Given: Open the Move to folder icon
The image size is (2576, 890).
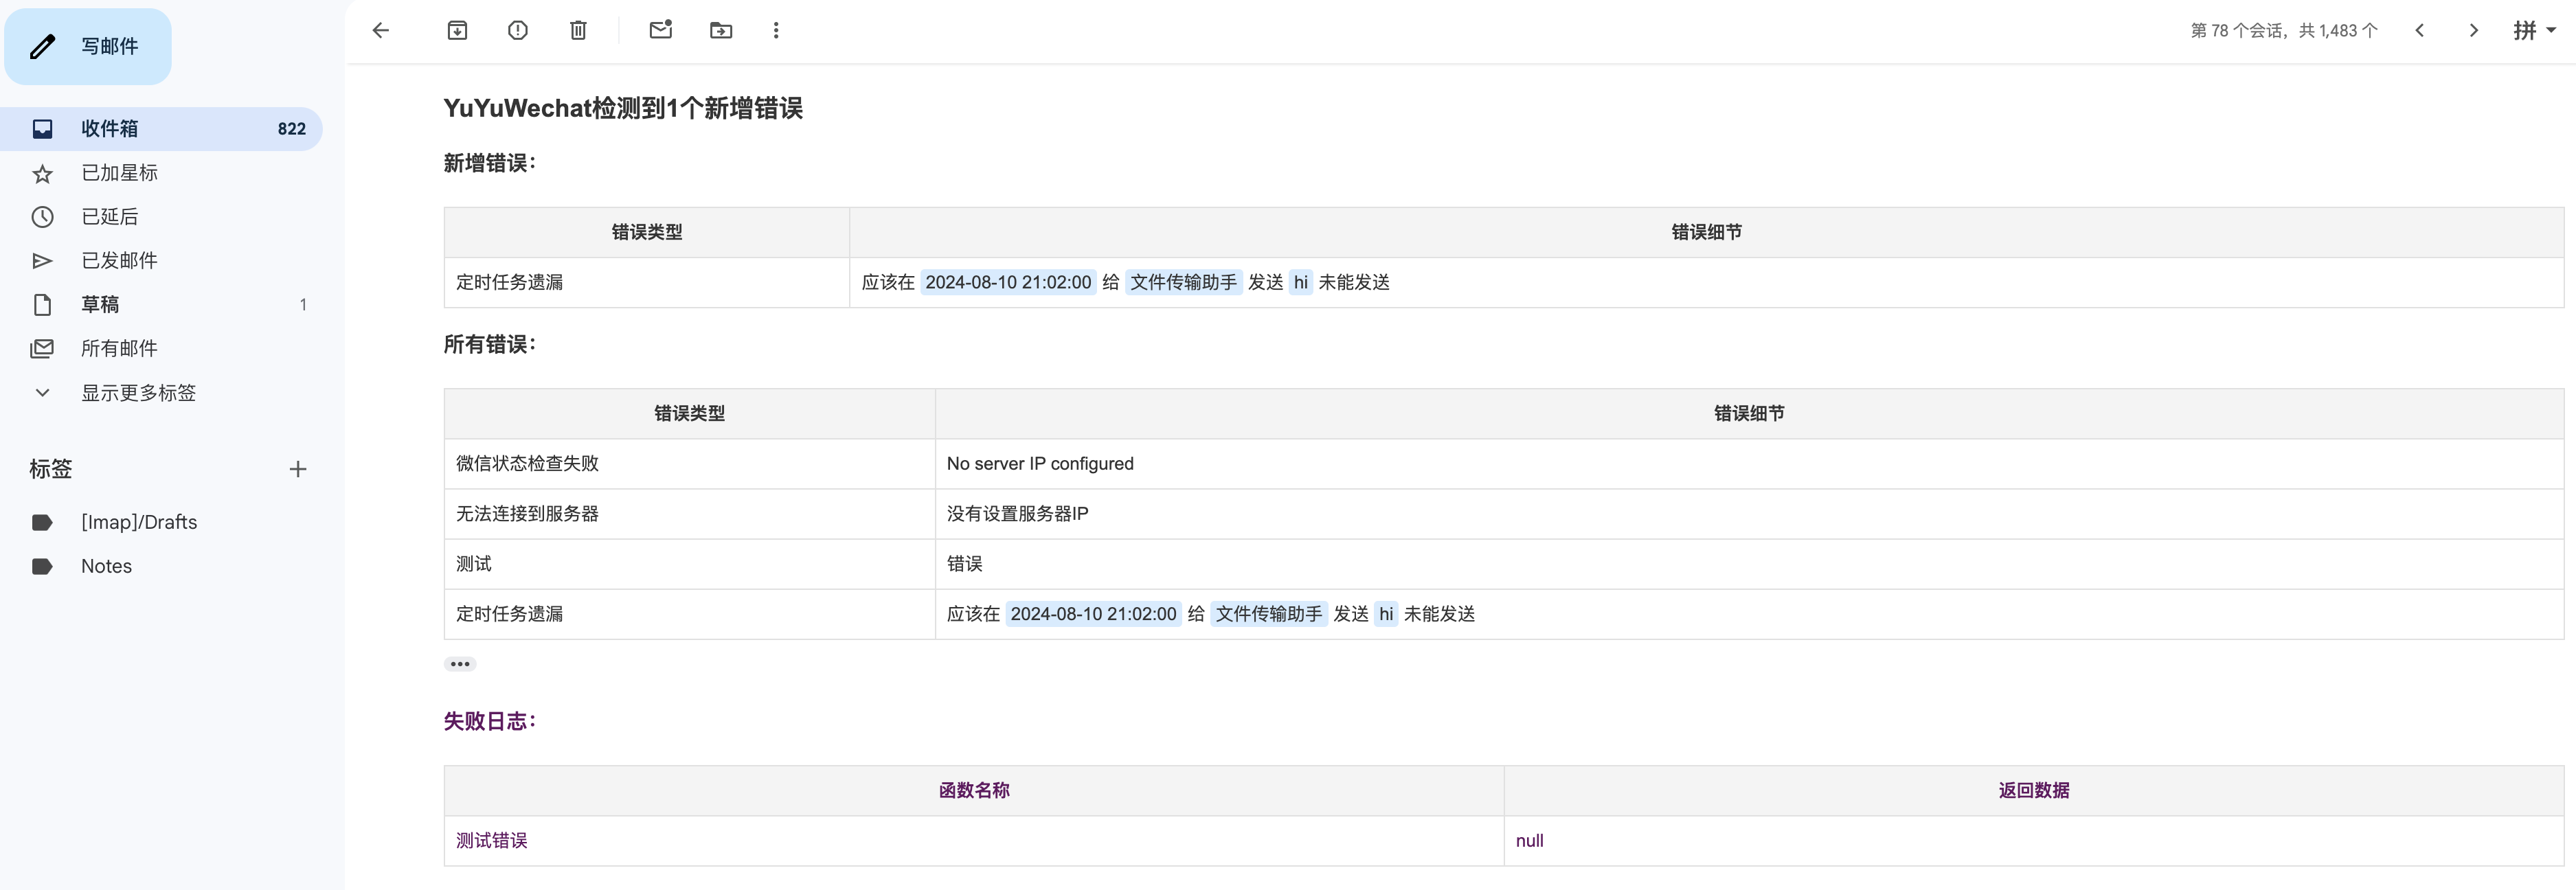Looking at the screenshot, I should click(721, 30).
